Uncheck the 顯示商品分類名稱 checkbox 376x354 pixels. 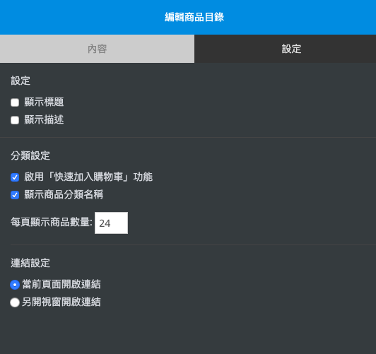pos(15,195)
